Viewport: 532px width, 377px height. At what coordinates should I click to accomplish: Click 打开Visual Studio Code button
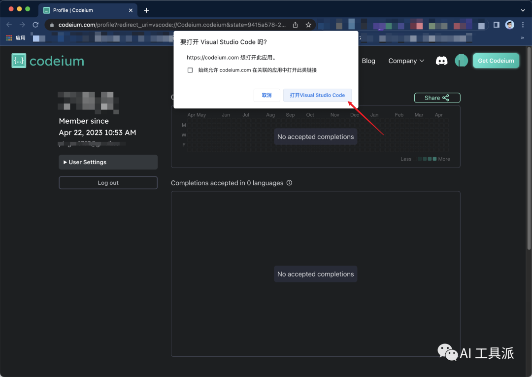[317, 95]
